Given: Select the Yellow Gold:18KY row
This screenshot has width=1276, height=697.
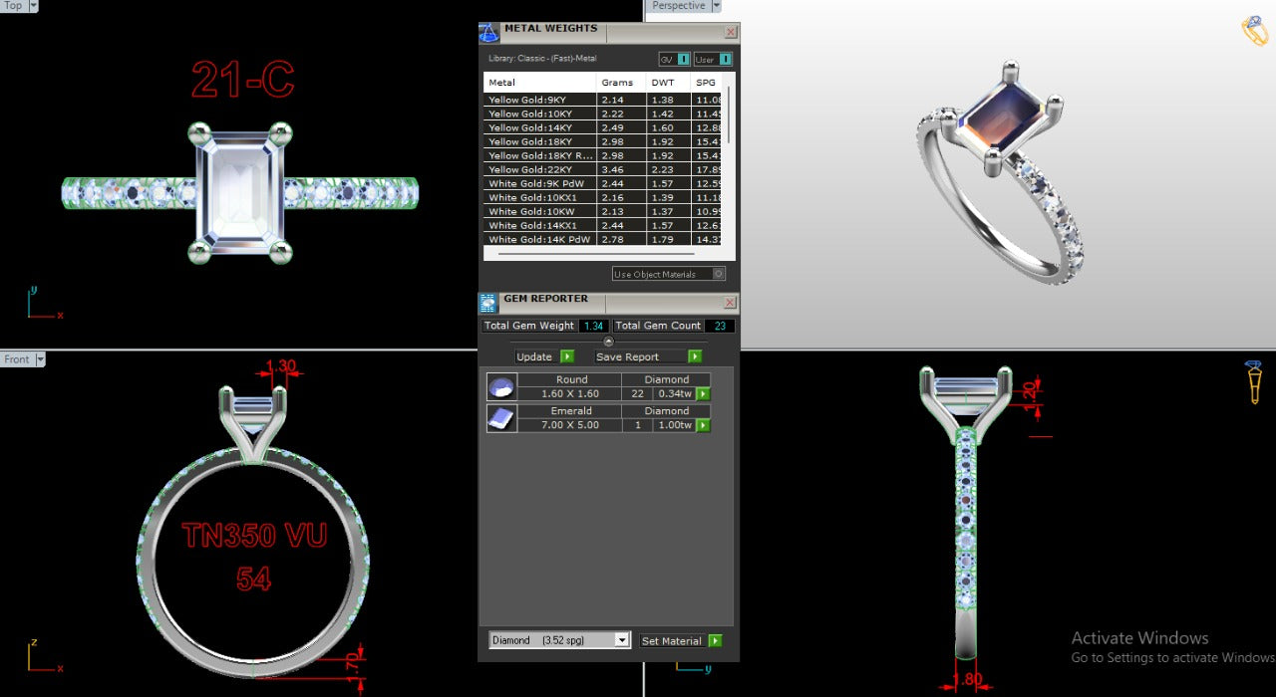Looking at the screenshot, I should [x=603, y=141].
